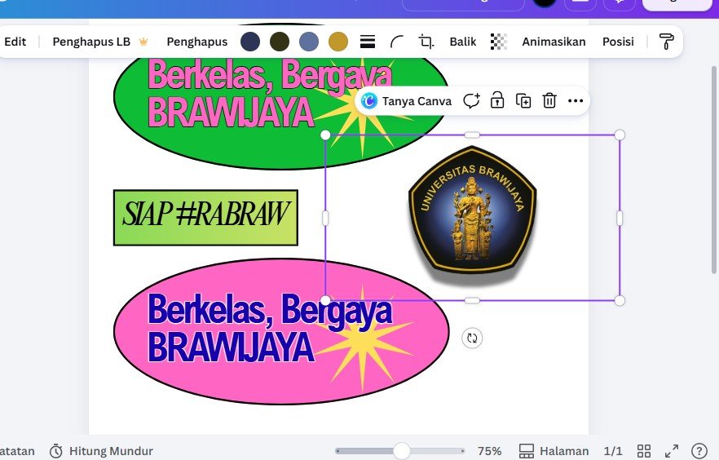The width and height of the screenshot is (719, 460).
Task: Enter fullscreen with expand arrows icon
Action: click(672, 451)
